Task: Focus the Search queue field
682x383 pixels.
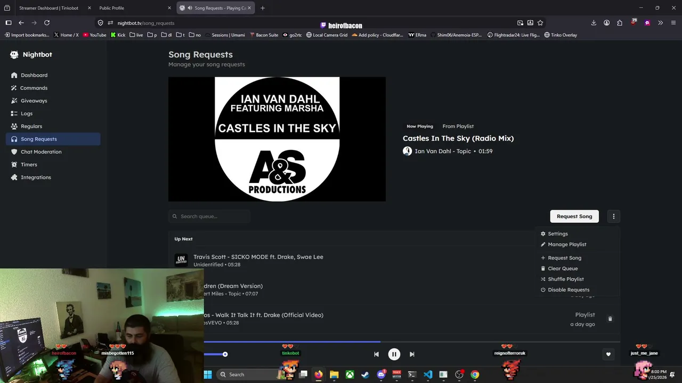Action: click(x=209, y=217)
